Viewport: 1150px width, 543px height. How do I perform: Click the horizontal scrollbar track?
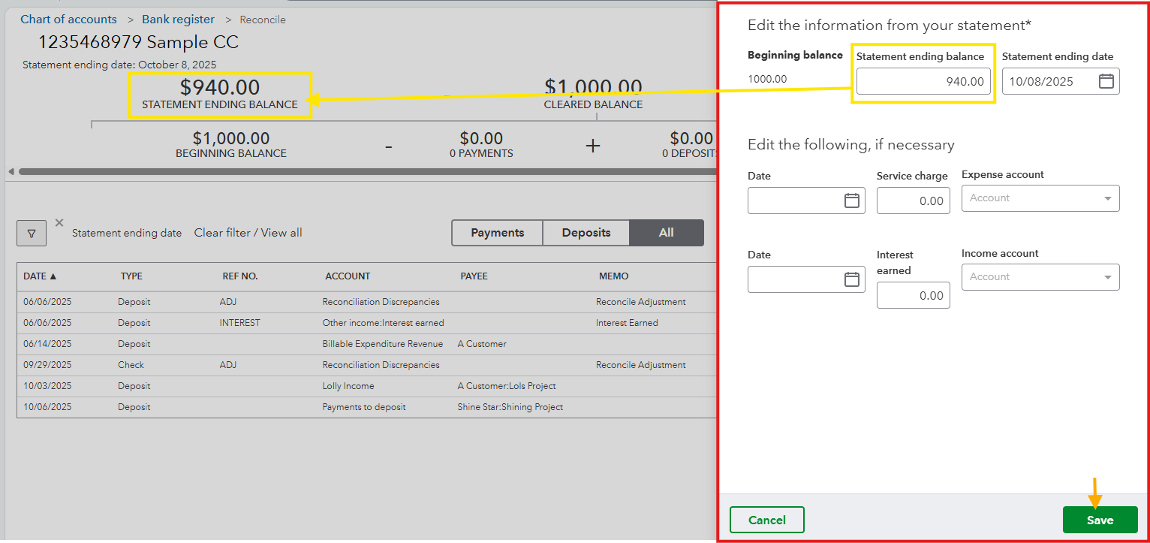[360, 171]
